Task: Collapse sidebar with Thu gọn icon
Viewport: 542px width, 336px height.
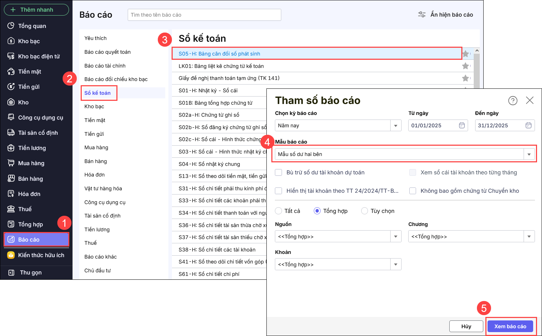Action: click(x=11, y=272)
